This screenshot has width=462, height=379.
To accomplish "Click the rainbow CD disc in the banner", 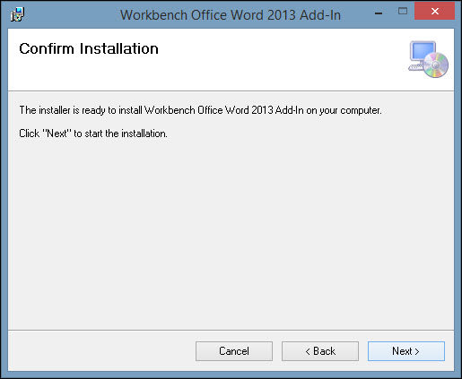I will pyautogui.click(x=436, y=65).
